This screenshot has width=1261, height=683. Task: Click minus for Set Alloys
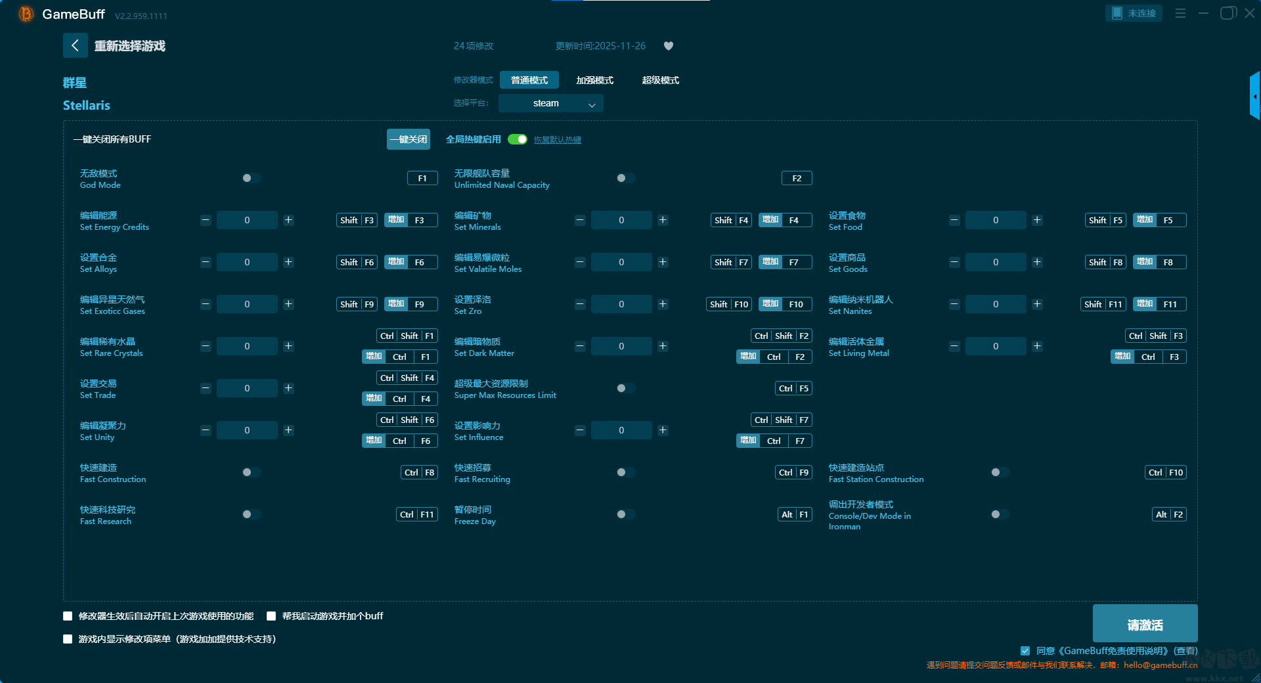(206, 262)
